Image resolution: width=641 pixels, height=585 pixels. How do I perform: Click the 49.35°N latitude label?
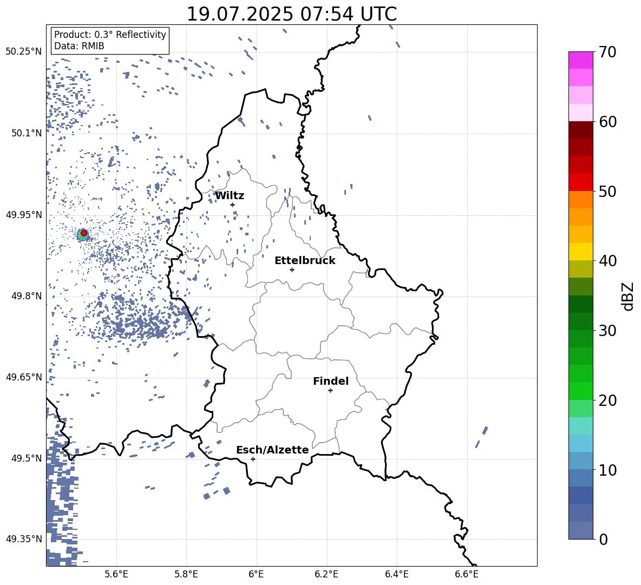[24, 539]
